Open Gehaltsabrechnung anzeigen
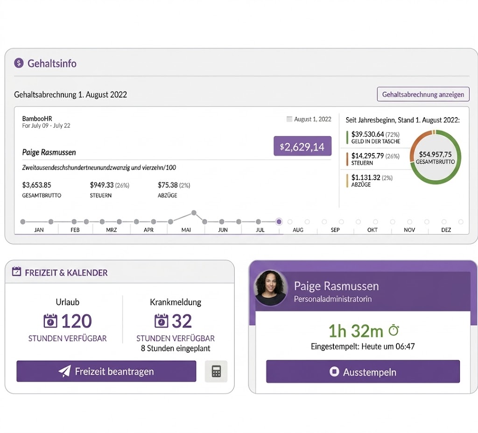 pyautogui.click(x=423, y=94)
